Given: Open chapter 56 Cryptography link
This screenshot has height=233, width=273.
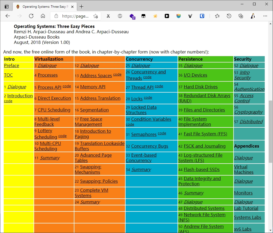Looking at the screenshot, I should (248, 112).
